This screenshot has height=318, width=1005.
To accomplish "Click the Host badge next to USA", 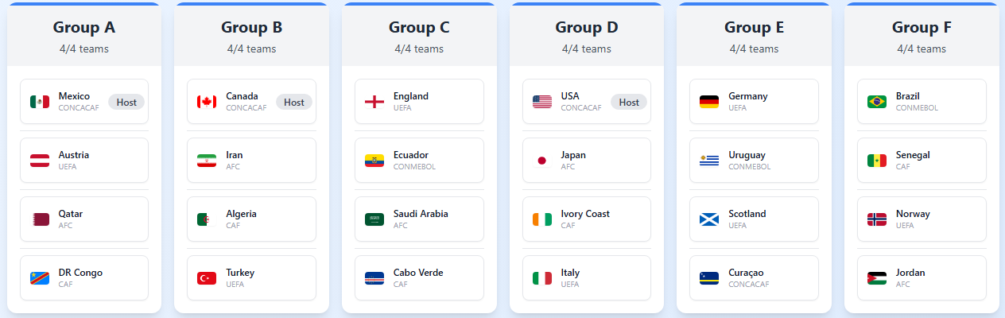I will click(629, 102).
